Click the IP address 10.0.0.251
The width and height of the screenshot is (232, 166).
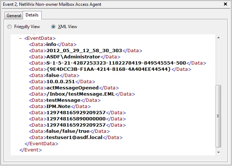61,82
